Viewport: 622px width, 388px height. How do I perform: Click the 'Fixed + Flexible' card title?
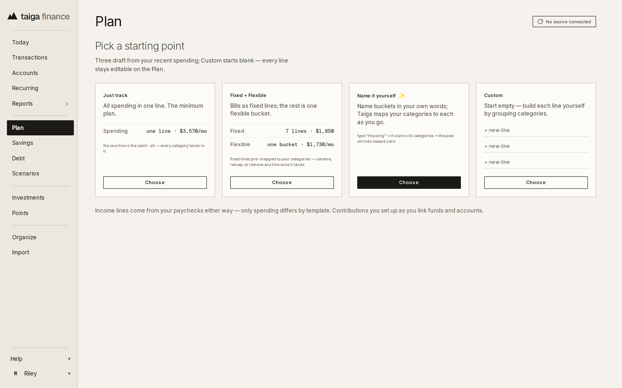pos(248,95)
